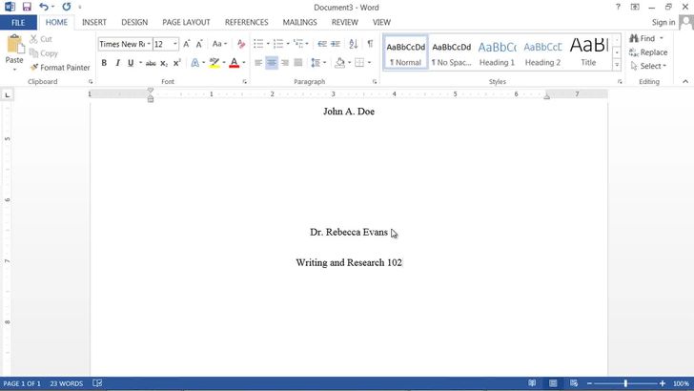
Task: Justify the paragraph text
Action: click(298, 63)
